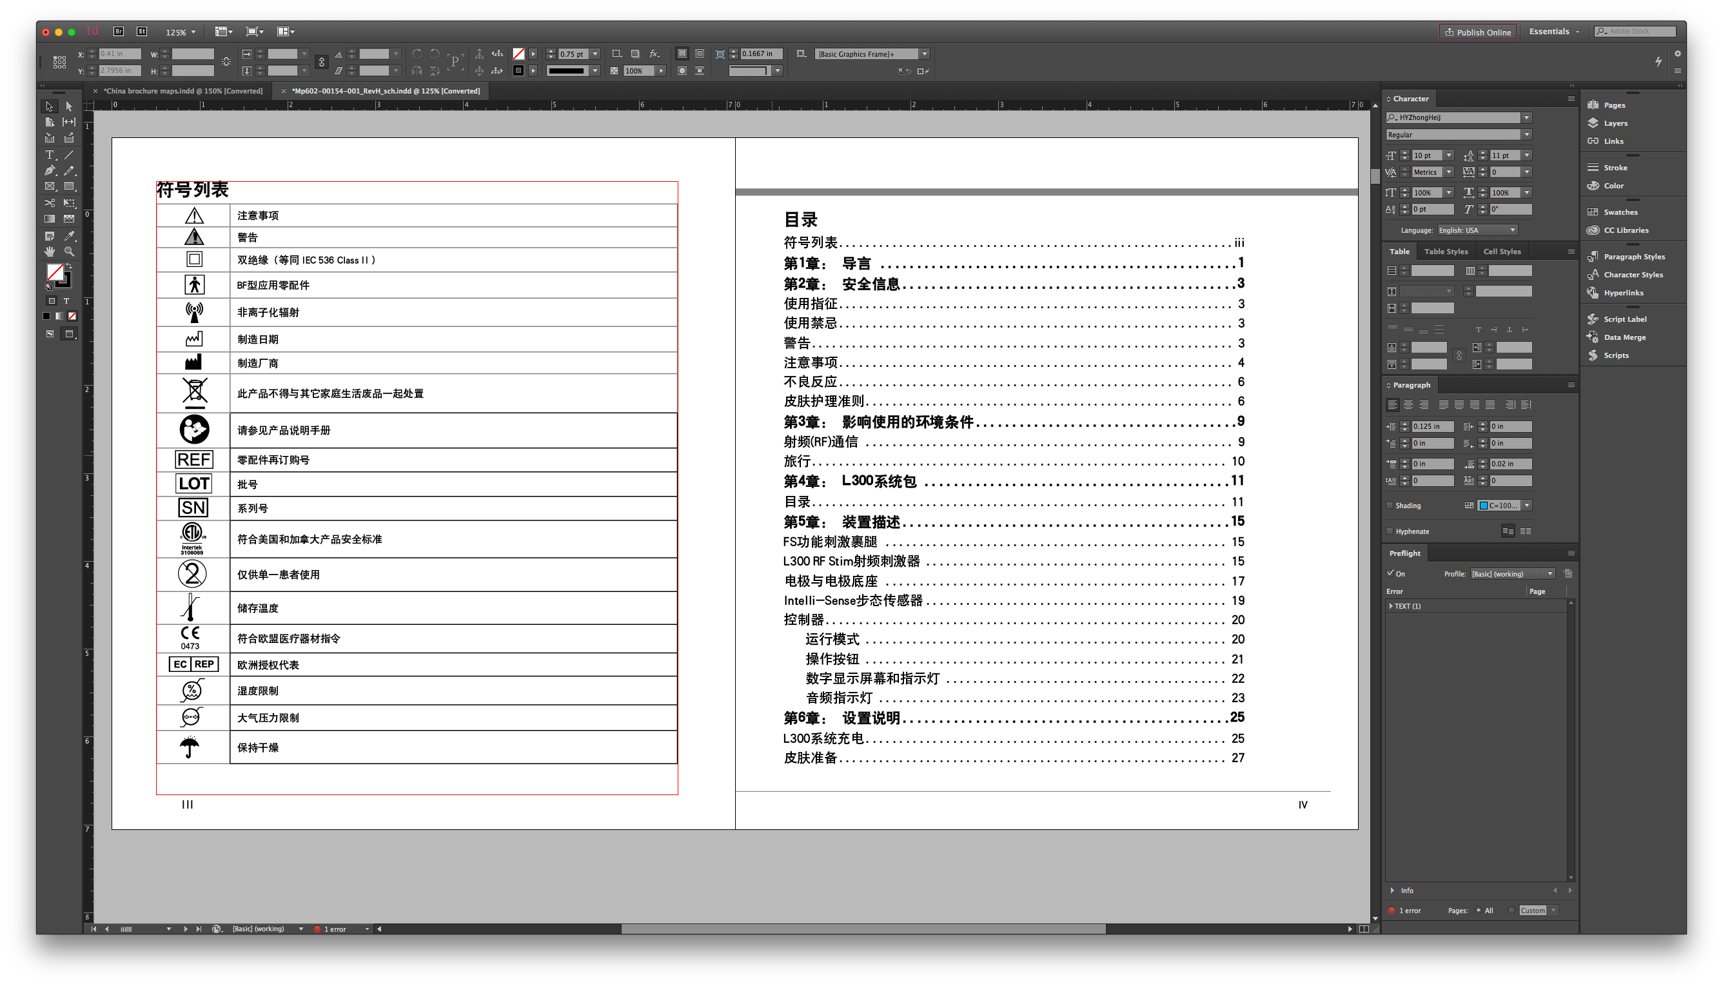Toggle the Hyphenate checkbox
The width and height of the screenshot is (1723, 986).
1390,531
